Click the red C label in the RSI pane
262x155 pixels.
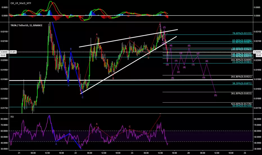pos(130,127)
